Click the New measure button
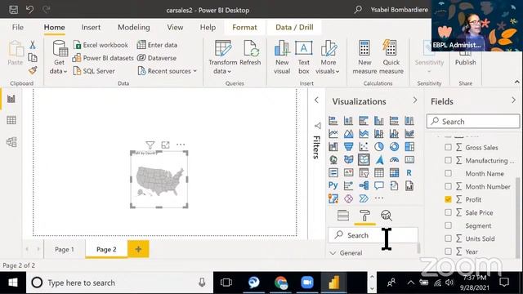The image size is (523, 294). click(364, 57)
